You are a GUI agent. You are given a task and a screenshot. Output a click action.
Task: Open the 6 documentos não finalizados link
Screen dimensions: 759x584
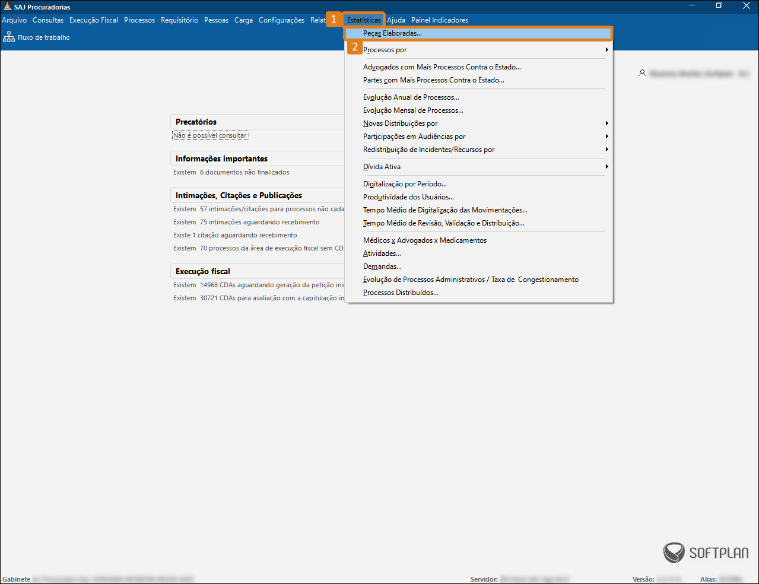(244, 172)
